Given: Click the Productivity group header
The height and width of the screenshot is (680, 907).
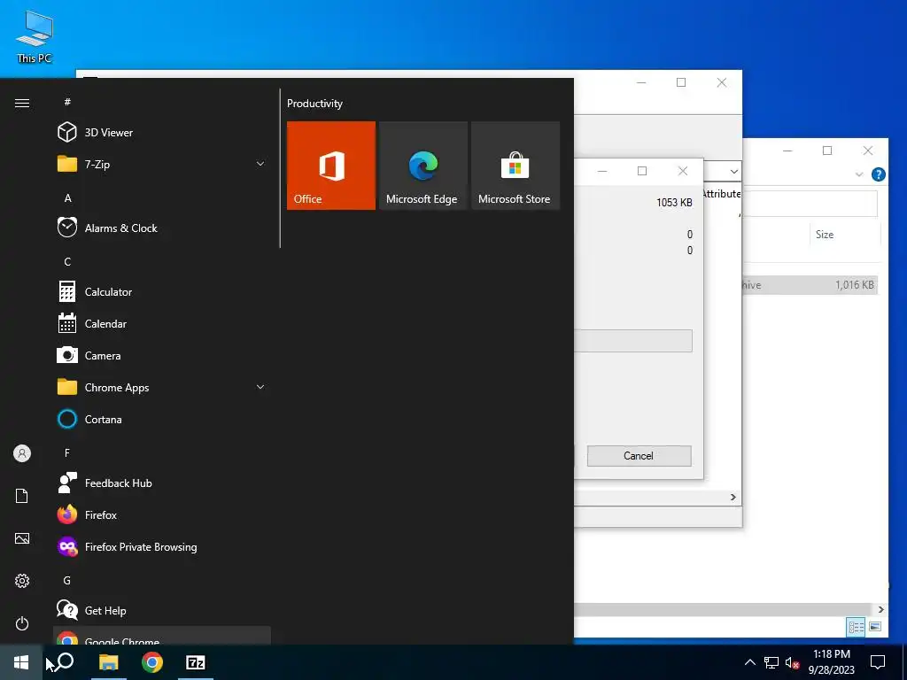Looking at the screenshot, I should pos(314,104).
